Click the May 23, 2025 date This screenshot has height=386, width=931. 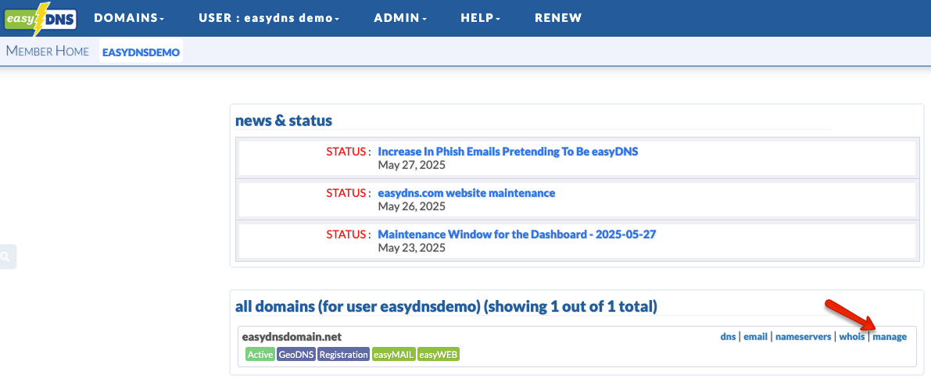[x=411, y=248]
